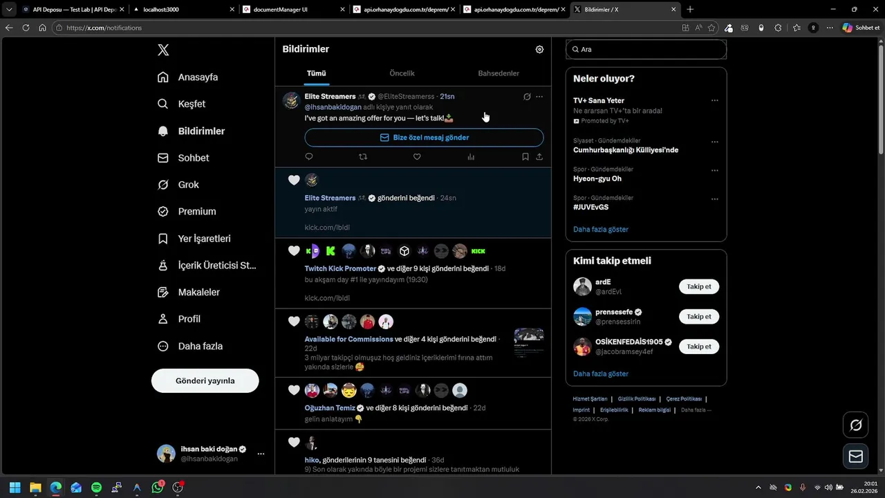Click the browser home icon
The width and height of the screenshot is (885, 498).
(42, 28)
